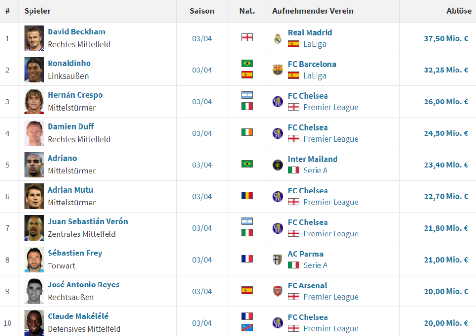
Task: Click the 37,50 Mio. € transfer fee
Action: (446, 38)
